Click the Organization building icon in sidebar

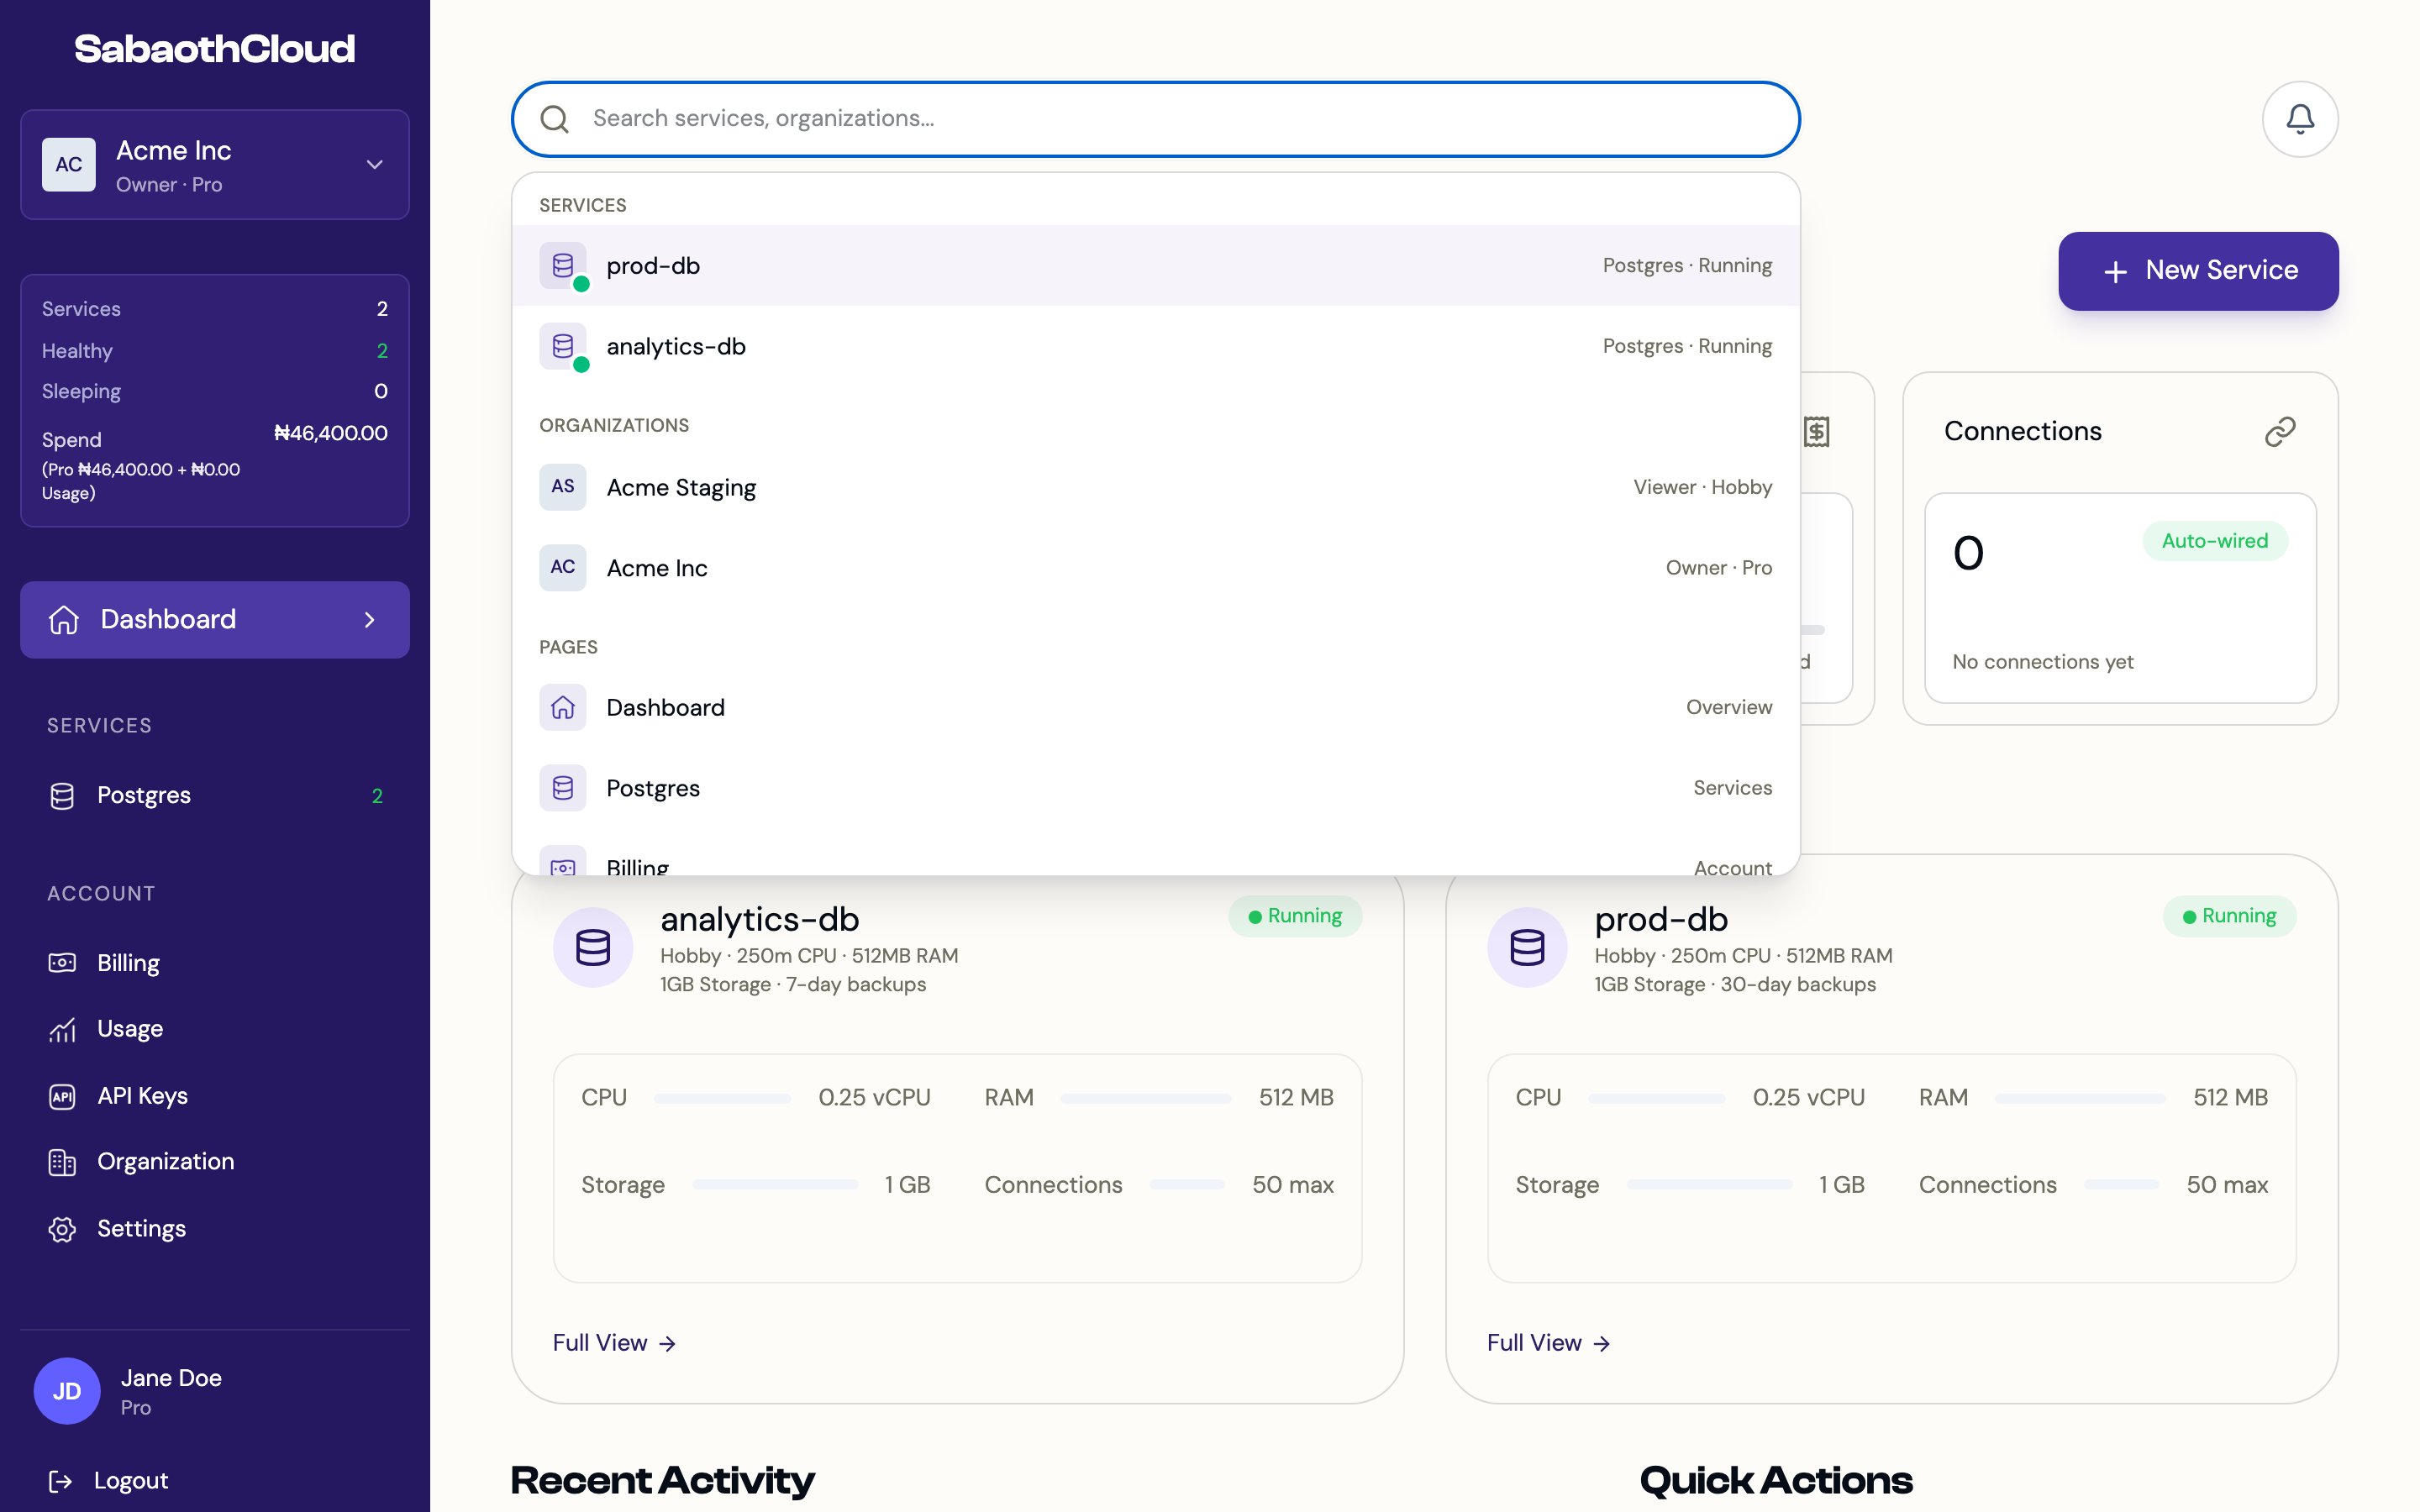coord(62,1162)
